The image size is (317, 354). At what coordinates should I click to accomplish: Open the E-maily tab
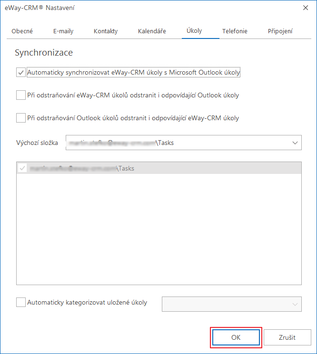point(63,31)
